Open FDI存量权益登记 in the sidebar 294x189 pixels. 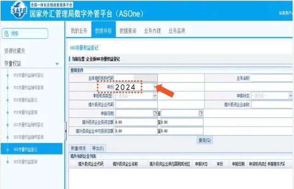point(25,100)
